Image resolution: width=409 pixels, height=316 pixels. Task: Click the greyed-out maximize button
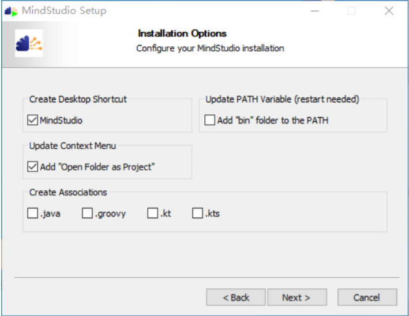point(351,11)
